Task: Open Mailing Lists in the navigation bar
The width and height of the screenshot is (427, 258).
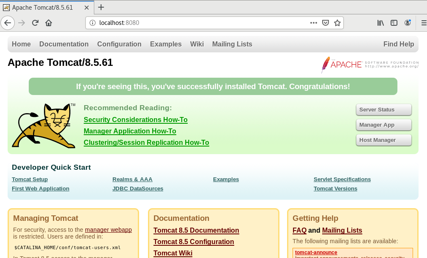Action: click(x=232, y=44)
